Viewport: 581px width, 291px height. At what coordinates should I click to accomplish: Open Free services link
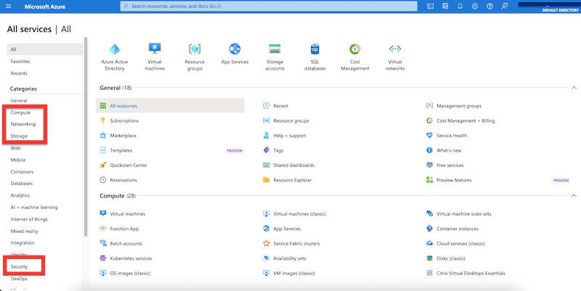click(450, 165)
